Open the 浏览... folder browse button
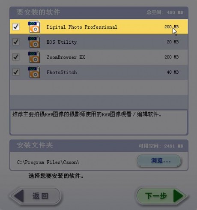 [x=159, y=161]
